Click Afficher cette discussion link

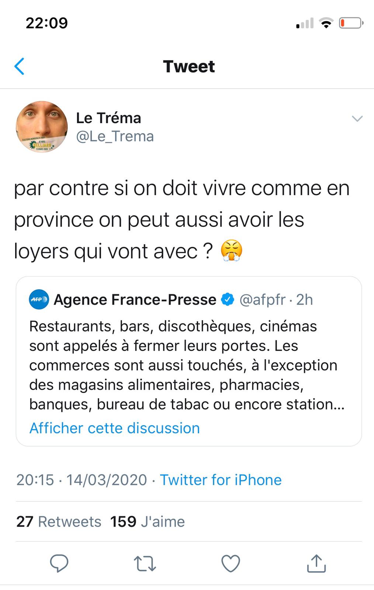tap(114, 428)
